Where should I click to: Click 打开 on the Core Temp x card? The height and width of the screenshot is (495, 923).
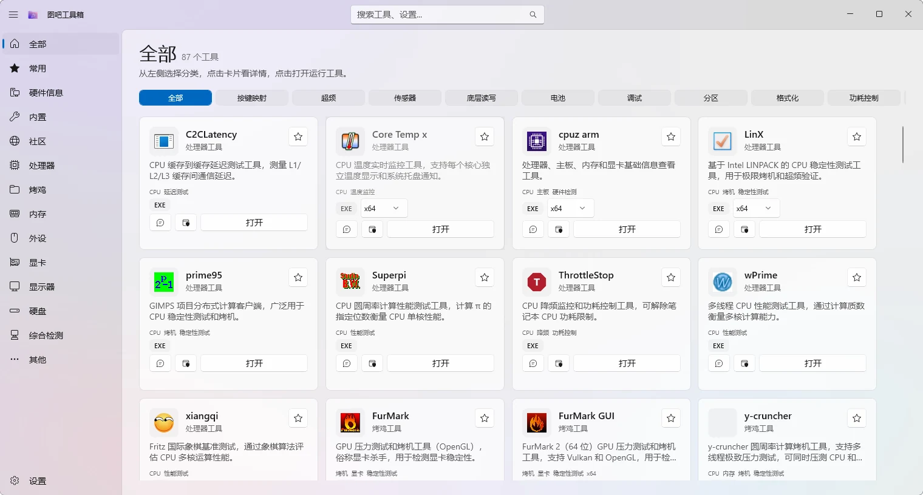[441, 229]
